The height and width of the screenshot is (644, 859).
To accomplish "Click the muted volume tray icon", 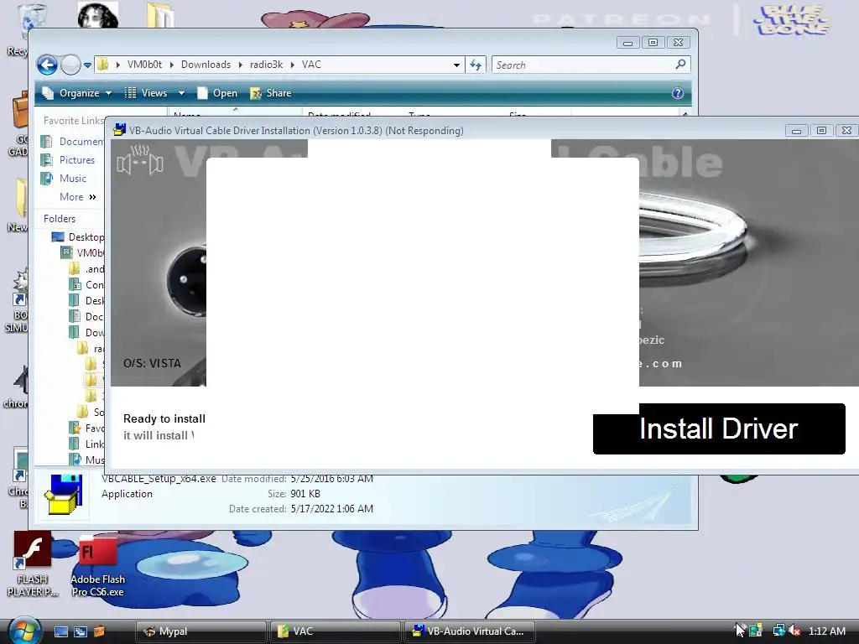I will pyautogui.click(x=795, y=631).
